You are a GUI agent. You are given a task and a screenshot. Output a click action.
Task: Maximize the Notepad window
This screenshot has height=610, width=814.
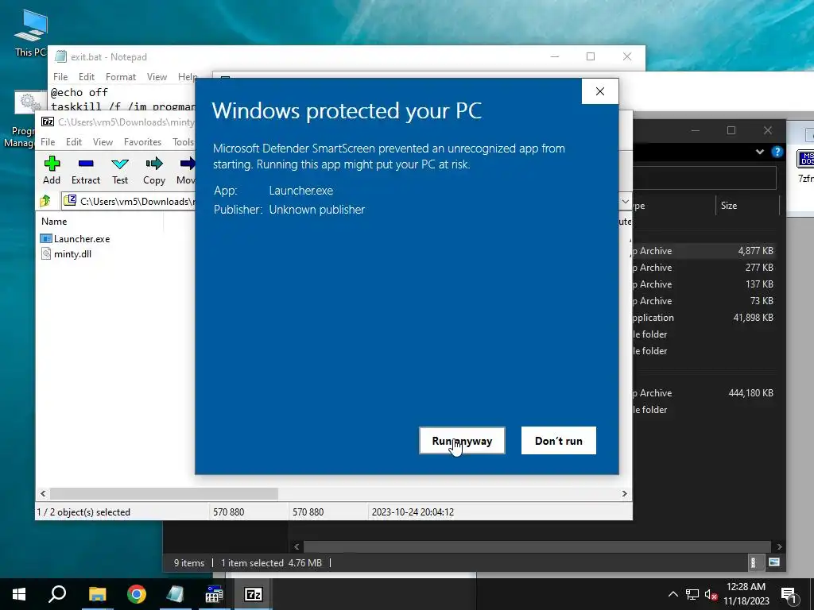point(591,56)
